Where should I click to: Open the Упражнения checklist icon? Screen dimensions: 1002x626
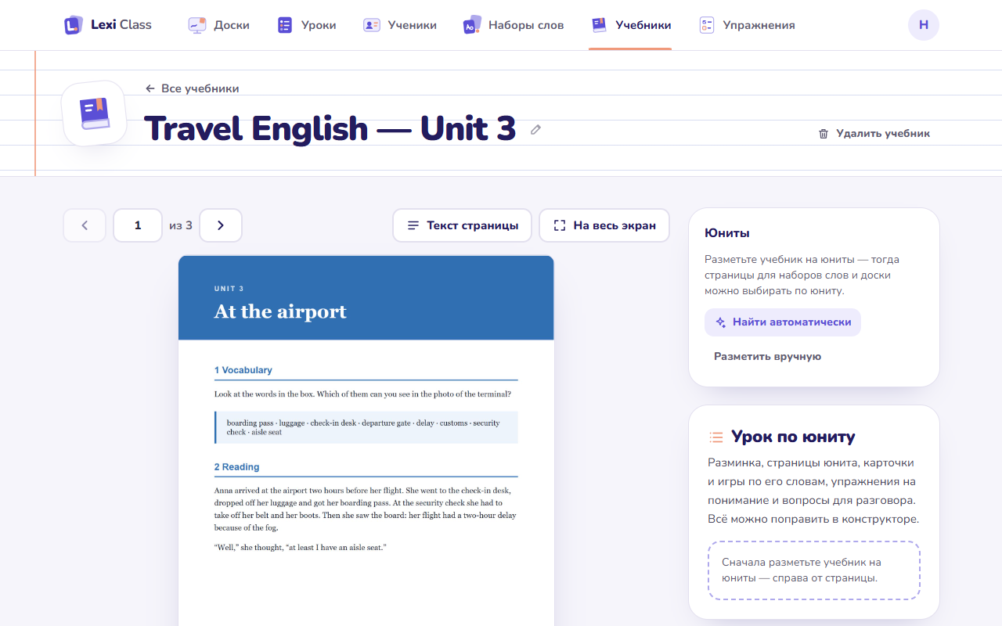pos(707,25)
